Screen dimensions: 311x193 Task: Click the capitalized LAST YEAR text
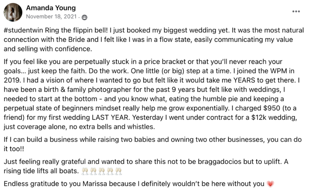coord(110,118)
